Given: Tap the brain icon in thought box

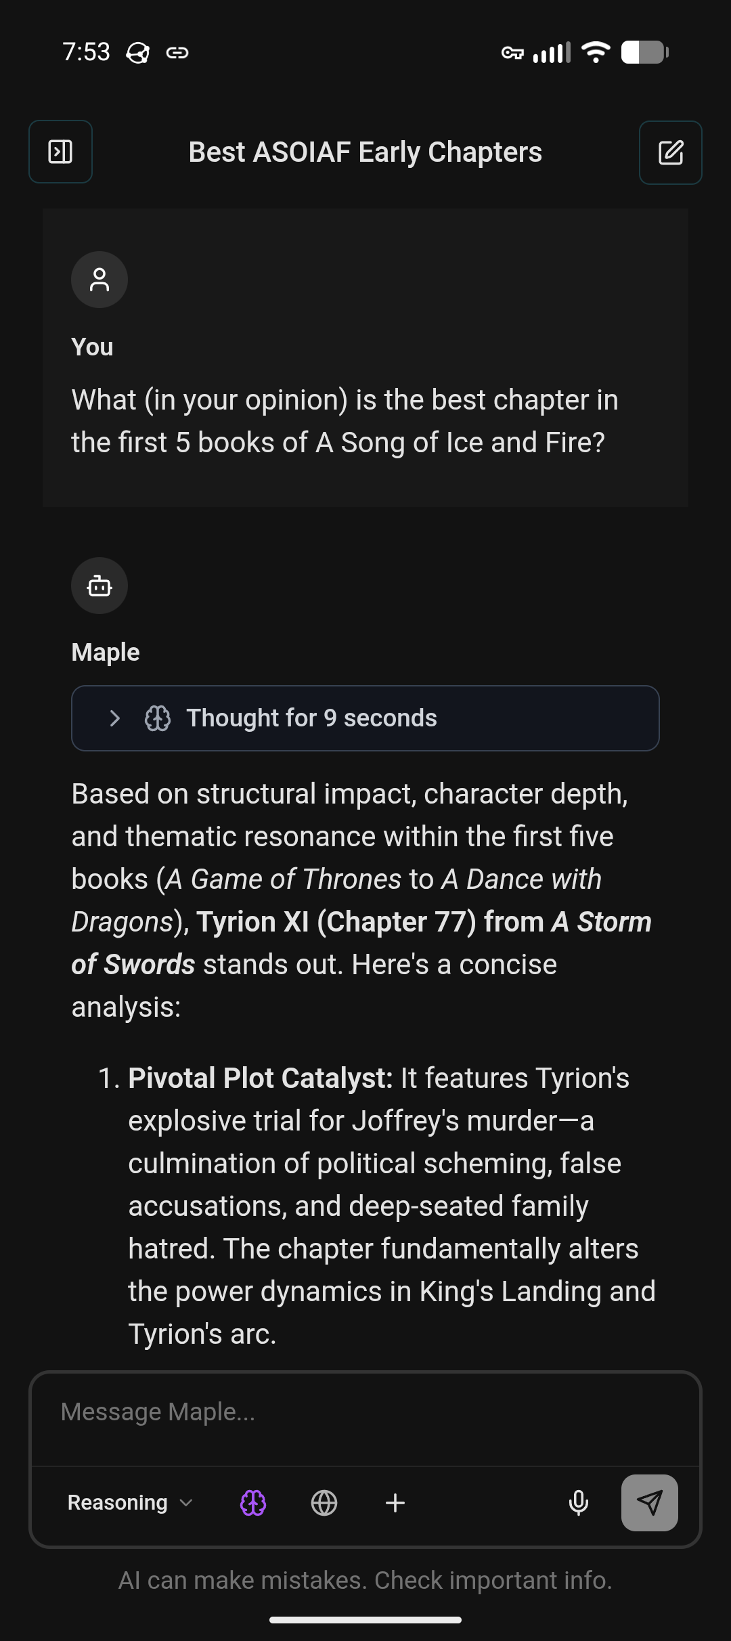Looking at the screenshot, I should pos(158,718).
